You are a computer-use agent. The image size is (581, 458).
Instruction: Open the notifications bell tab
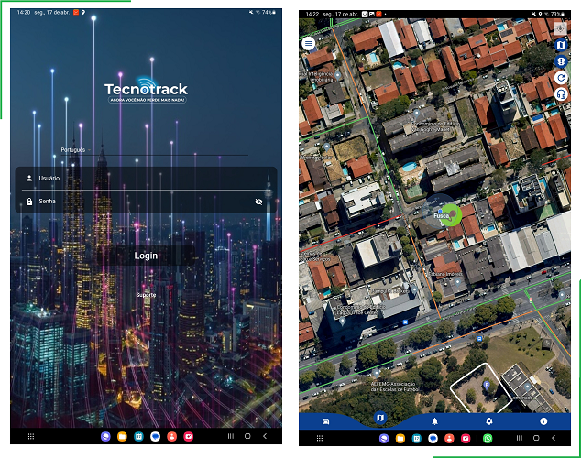(x=434, y=421)
